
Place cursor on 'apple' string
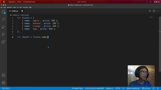[x=36, y=20]
